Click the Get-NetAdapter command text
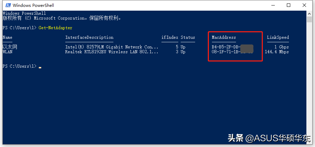Screen dimensions: 315x147 pyautogui.click(x=55, y=27)
